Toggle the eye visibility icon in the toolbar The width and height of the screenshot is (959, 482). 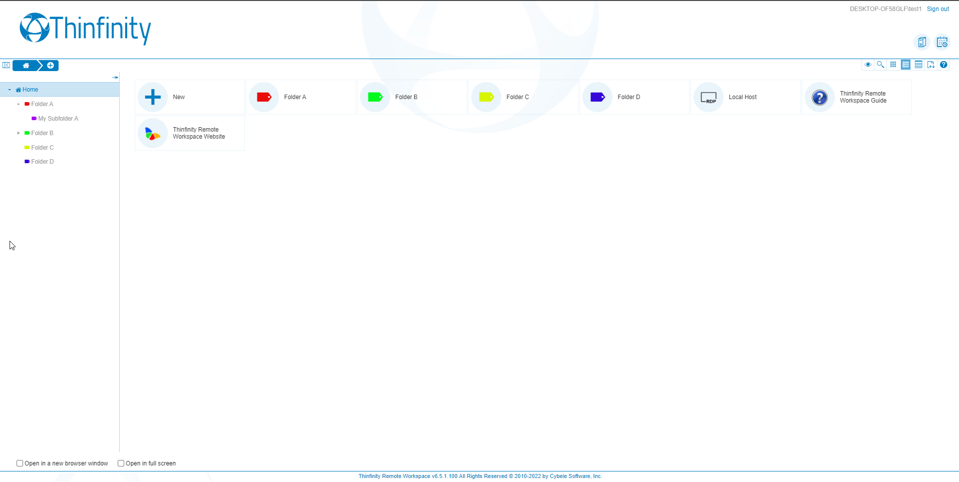(868, 65)
